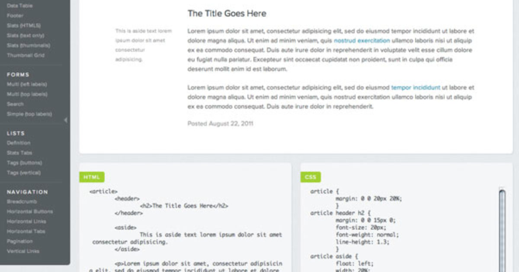Open Multi (left labels) form
Viewport: 519px width, 272px height.
click(27, 84)
